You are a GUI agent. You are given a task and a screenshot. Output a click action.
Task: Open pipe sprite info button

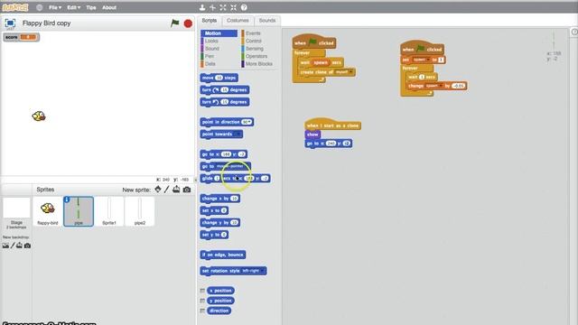67,200
